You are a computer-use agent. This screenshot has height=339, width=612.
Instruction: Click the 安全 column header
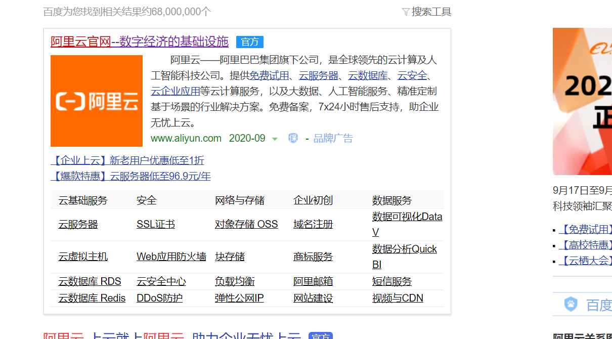(x=147, y=200)
